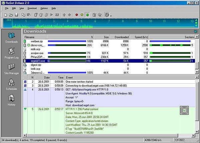200x143 pixels.
Task: Click the move up arrow toolbar icon
Action: coord(65,14)
